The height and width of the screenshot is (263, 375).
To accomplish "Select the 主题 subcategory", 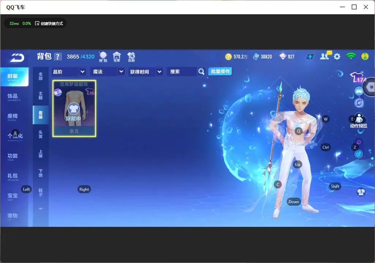I will 41,96.
